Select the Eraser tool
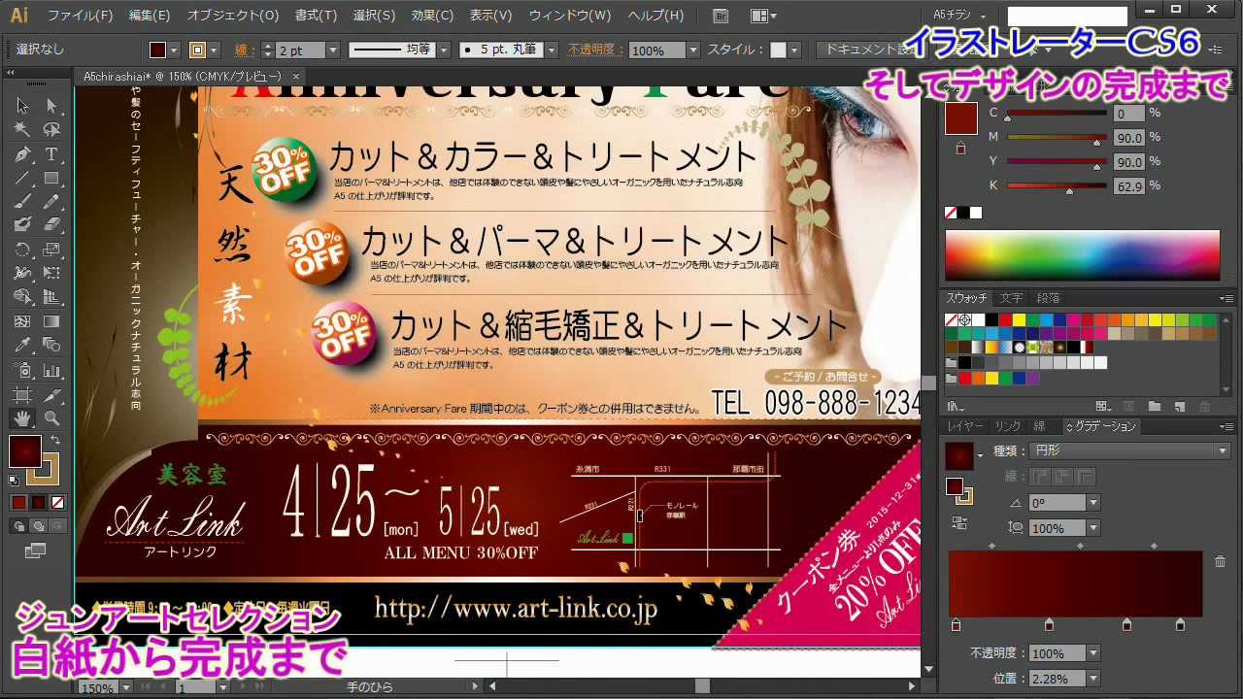Image resolution: width=1243 pixels, height=699 pixels. tap(51, 224)
